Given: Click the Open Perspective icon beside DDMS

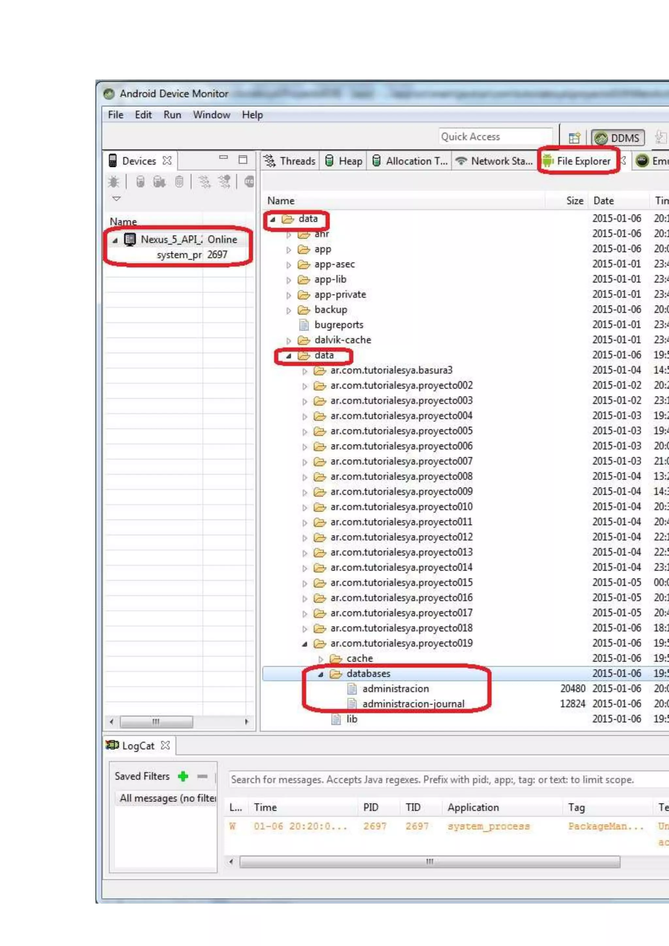Looking at the screenshot, I should 574,138.
